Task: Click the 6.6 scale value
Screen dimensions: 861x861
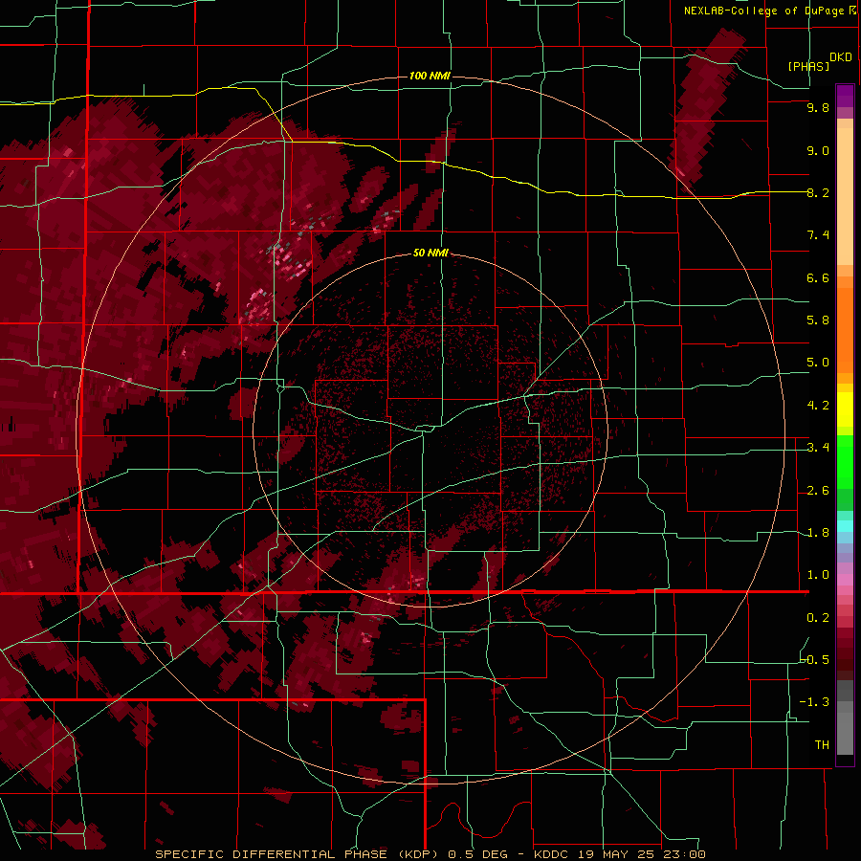Action: pyautogui.click(x=818, y=277)
